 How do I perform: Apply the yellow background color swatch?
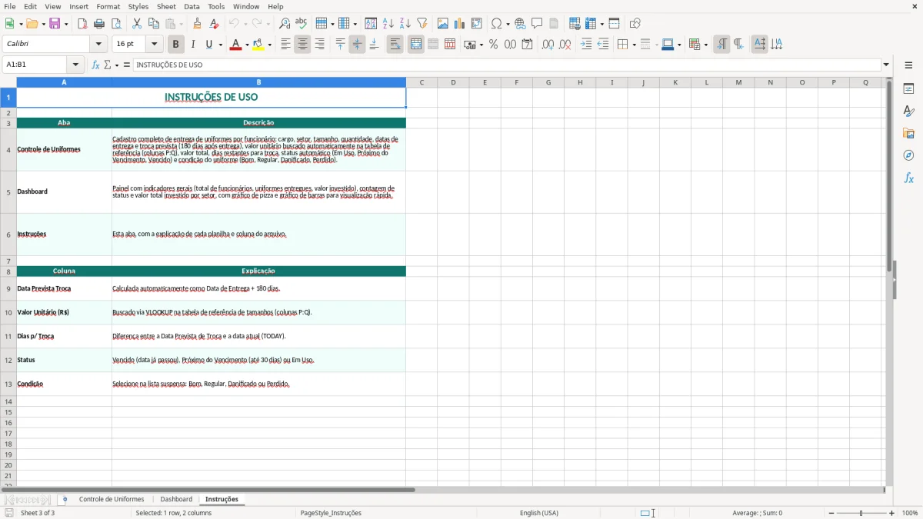coord(258,45)
